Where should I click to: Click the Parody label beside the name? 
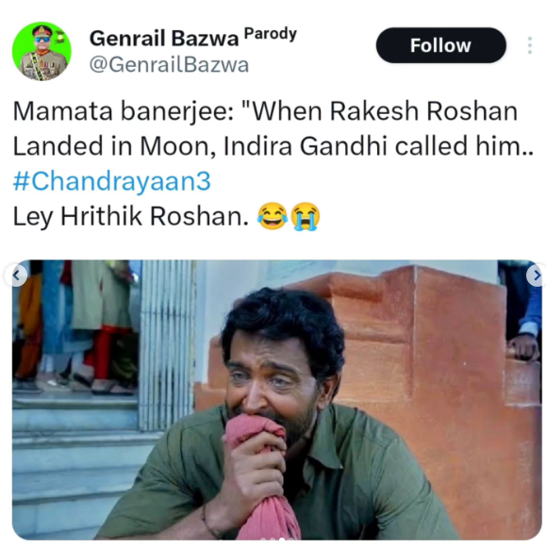tap(271, 34)
